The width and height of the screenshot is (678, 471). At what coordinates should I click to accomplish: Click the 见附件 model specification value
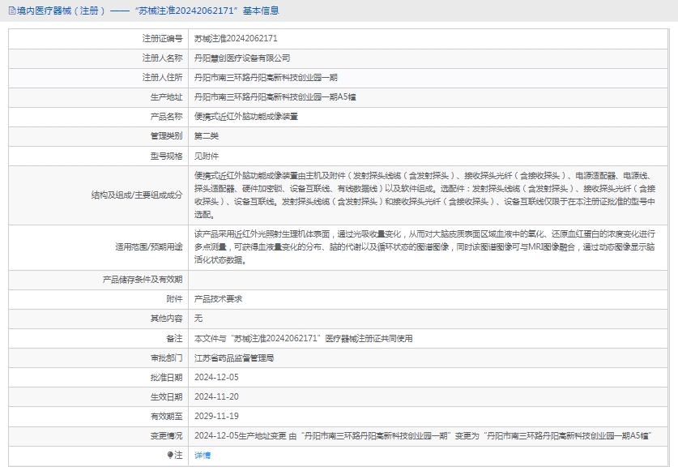click(x=207, y=155)
